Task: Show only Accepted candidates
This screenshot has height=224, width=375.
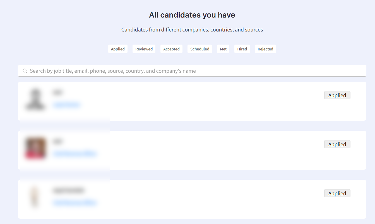Action: 171,49
